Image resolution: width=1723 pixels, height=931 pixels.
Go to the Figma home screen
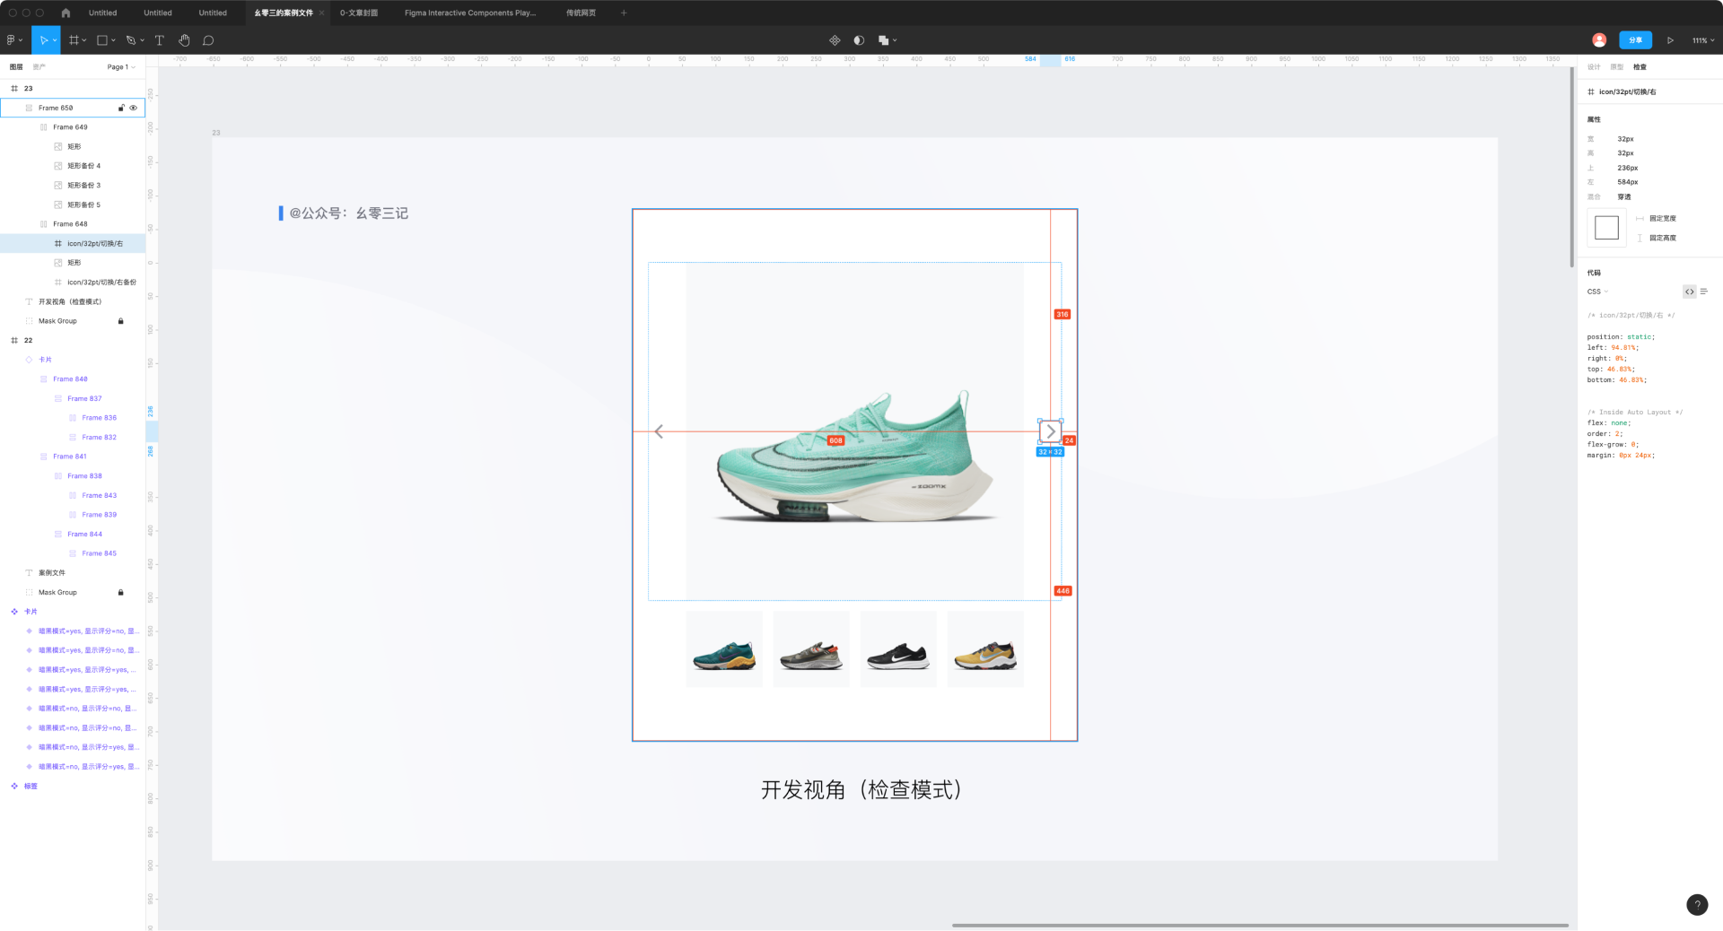(x=66, y=13)
